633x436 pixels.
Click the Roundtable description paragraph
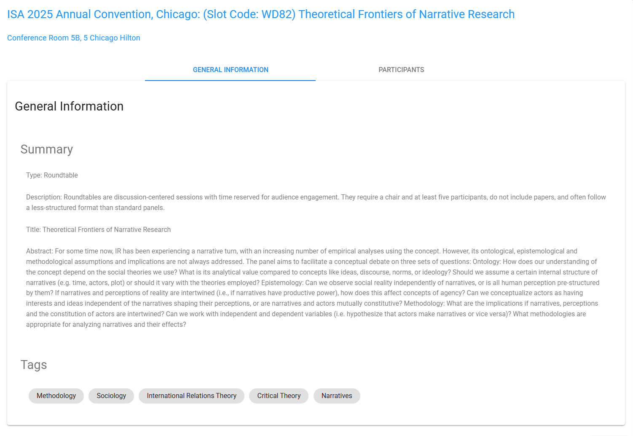316,202
